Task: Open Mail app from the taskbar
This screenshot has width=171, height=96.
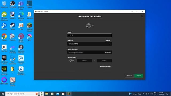Action: [58, 94]
